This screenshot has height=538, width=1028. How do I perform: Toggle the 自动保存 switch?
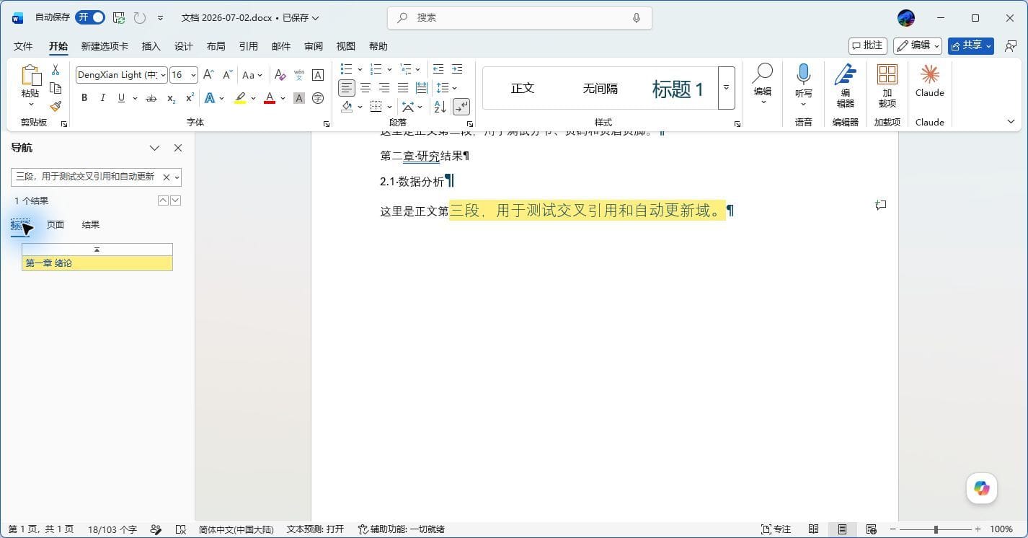point(90,17)
